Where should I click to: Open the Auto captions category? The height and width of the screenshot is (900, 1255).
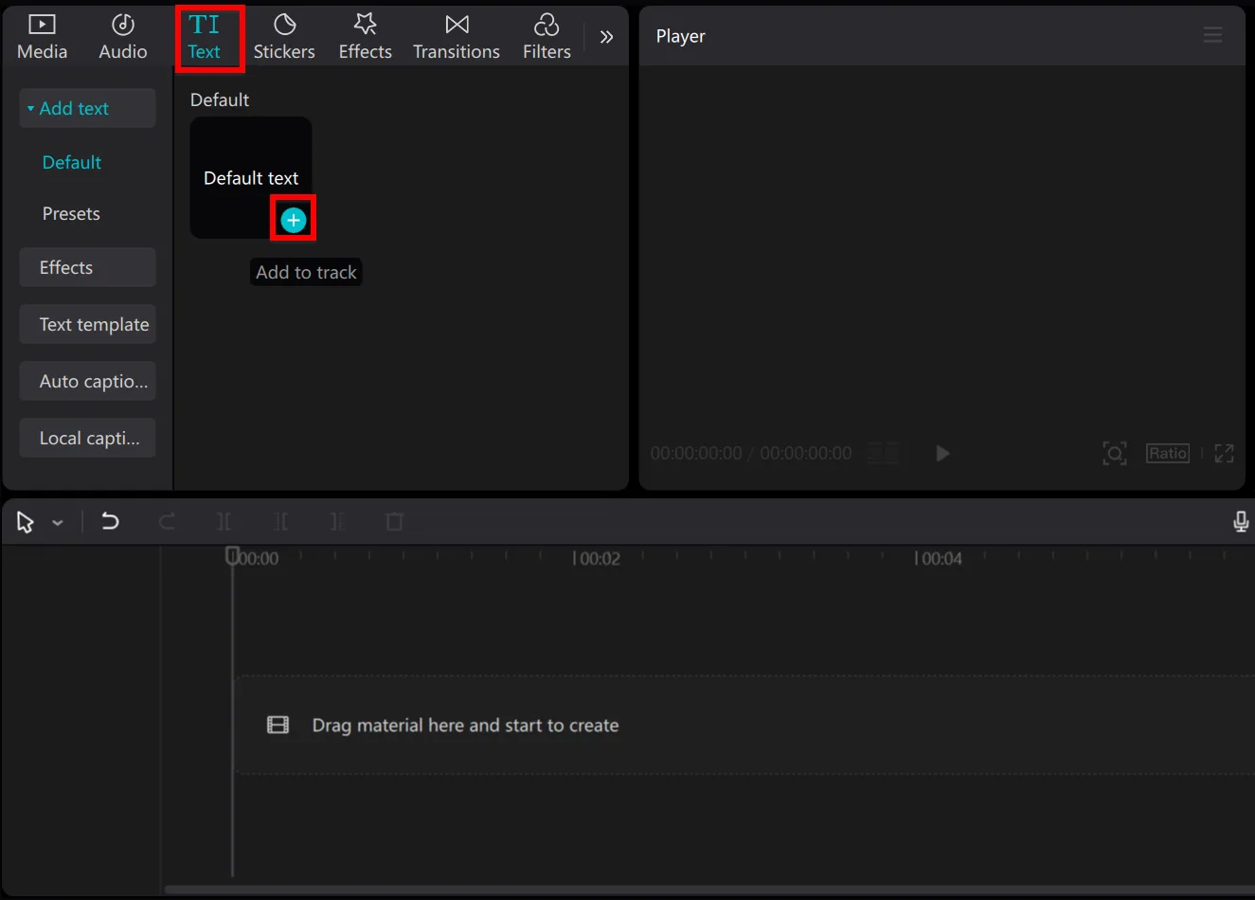tap(87, 381)
